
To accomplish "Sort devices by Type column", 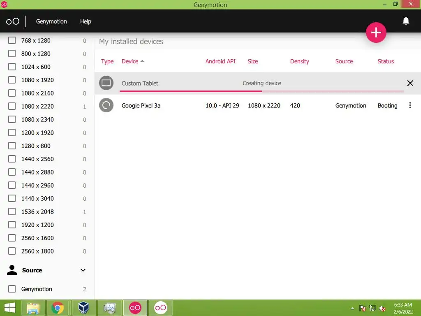I will point(107,61).
